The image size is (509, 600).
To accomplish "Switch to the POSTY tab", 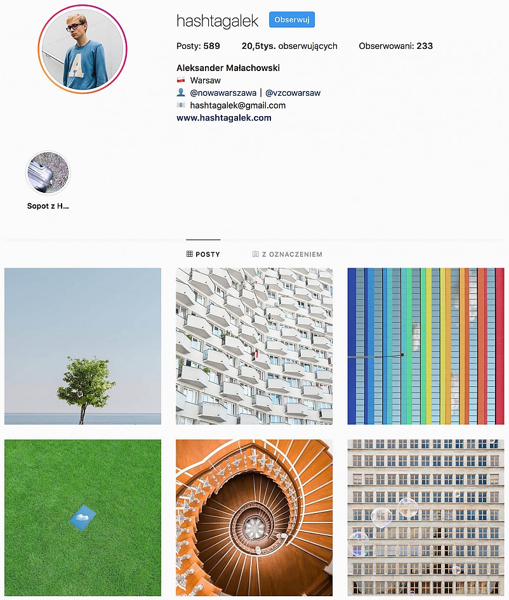I will 203,254.
